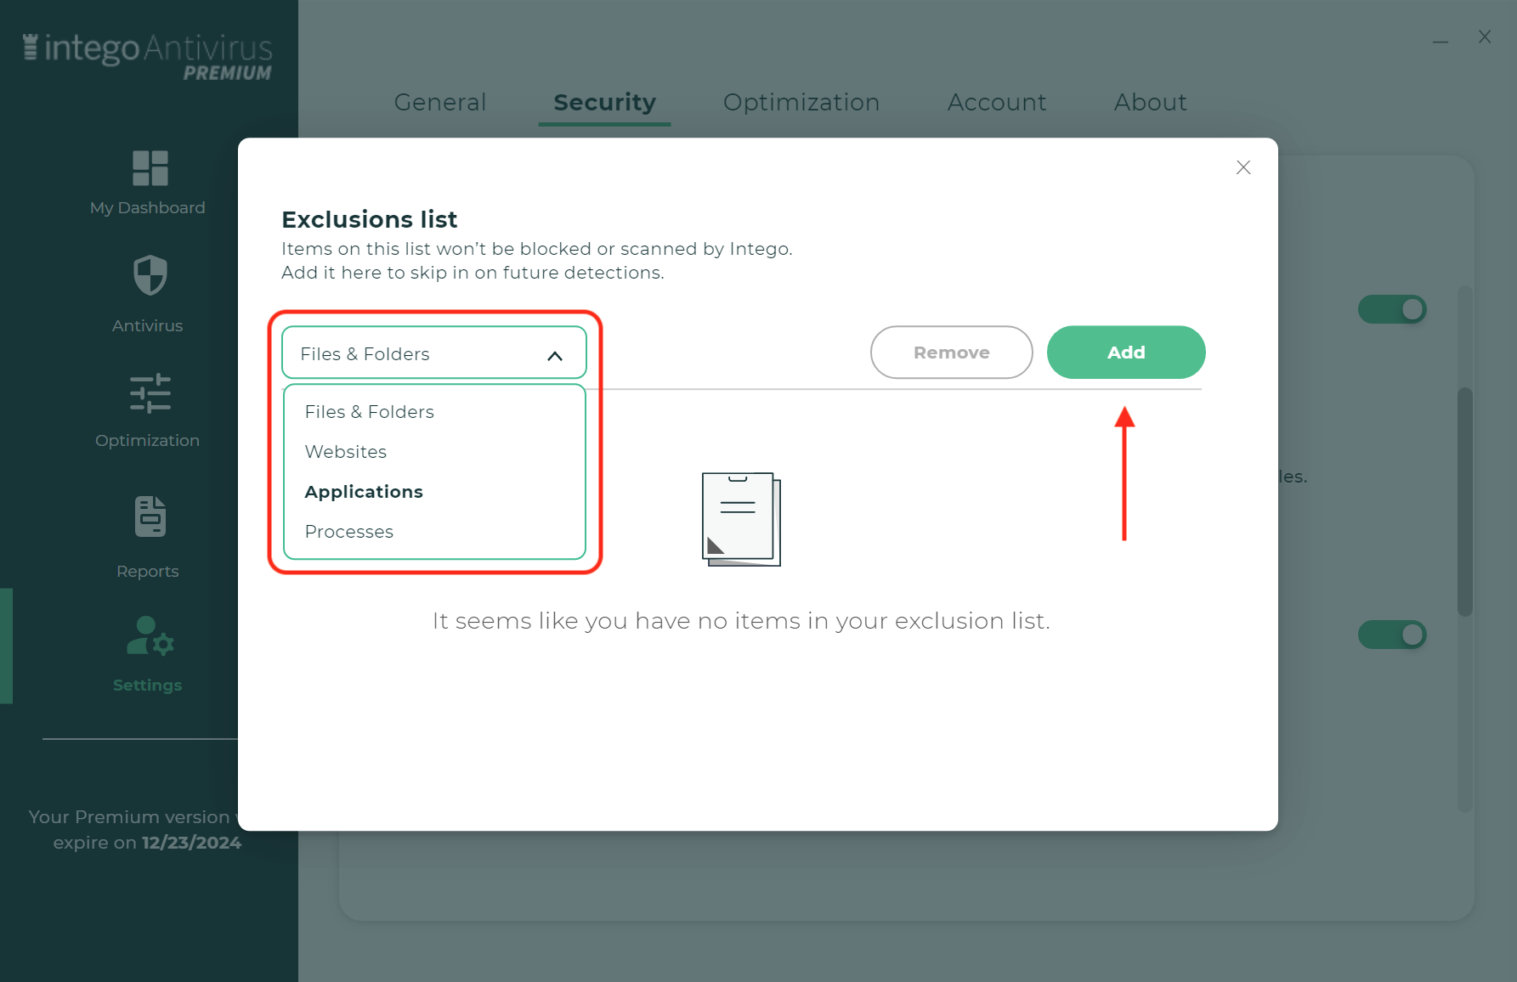Screen dimensions: 1517x982
Task: Click the Remove button
Action: point(952,353)
